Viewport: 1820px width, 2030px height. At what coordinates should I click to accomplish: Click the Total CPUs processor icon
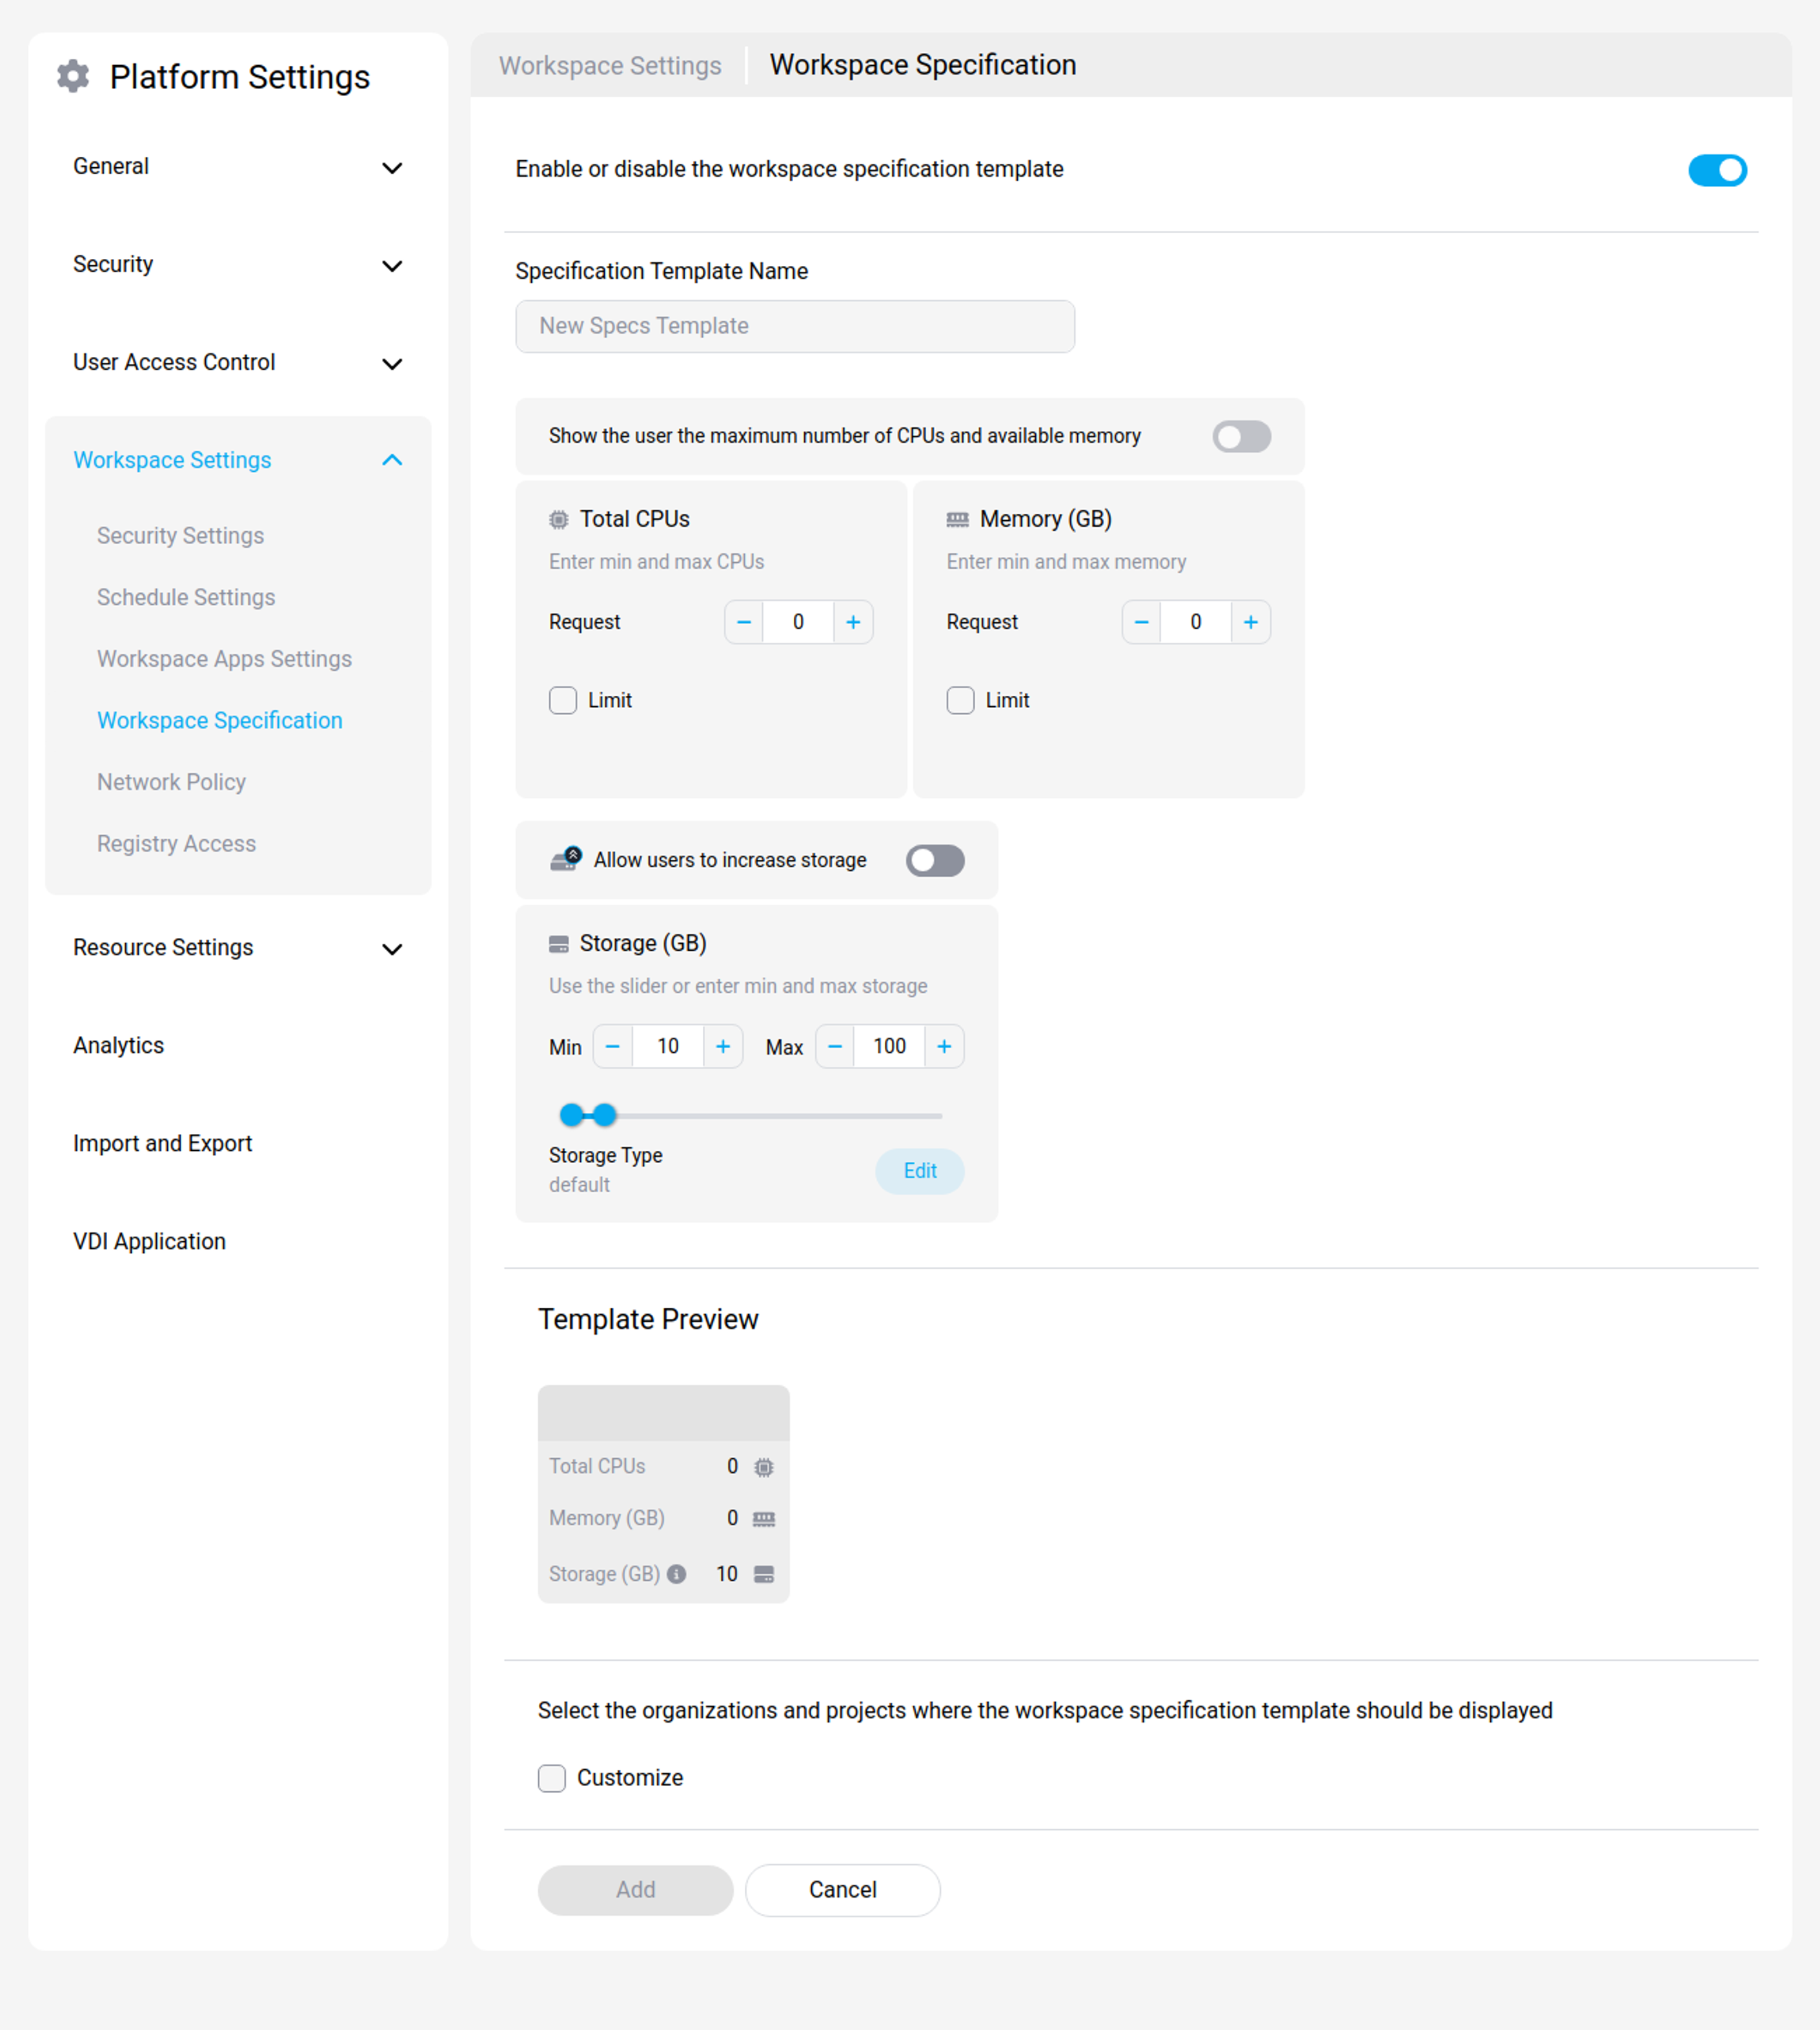[x=560, y=519]
